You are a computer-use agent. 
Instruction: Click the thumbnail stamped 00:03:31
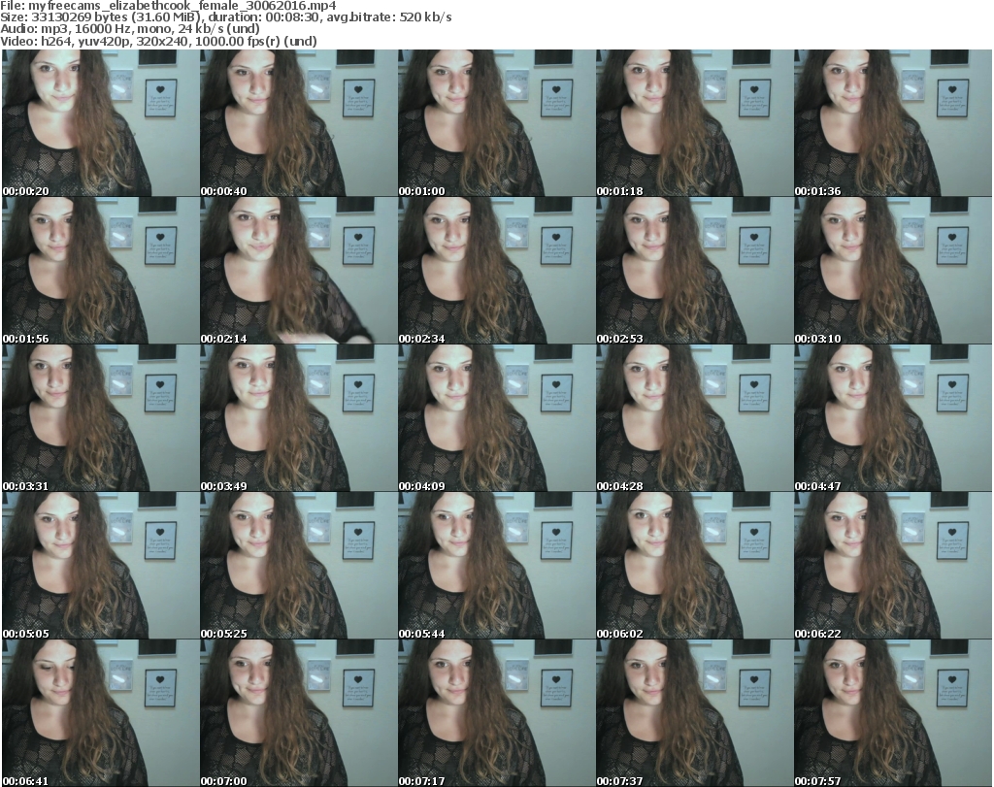coord(99,418)
